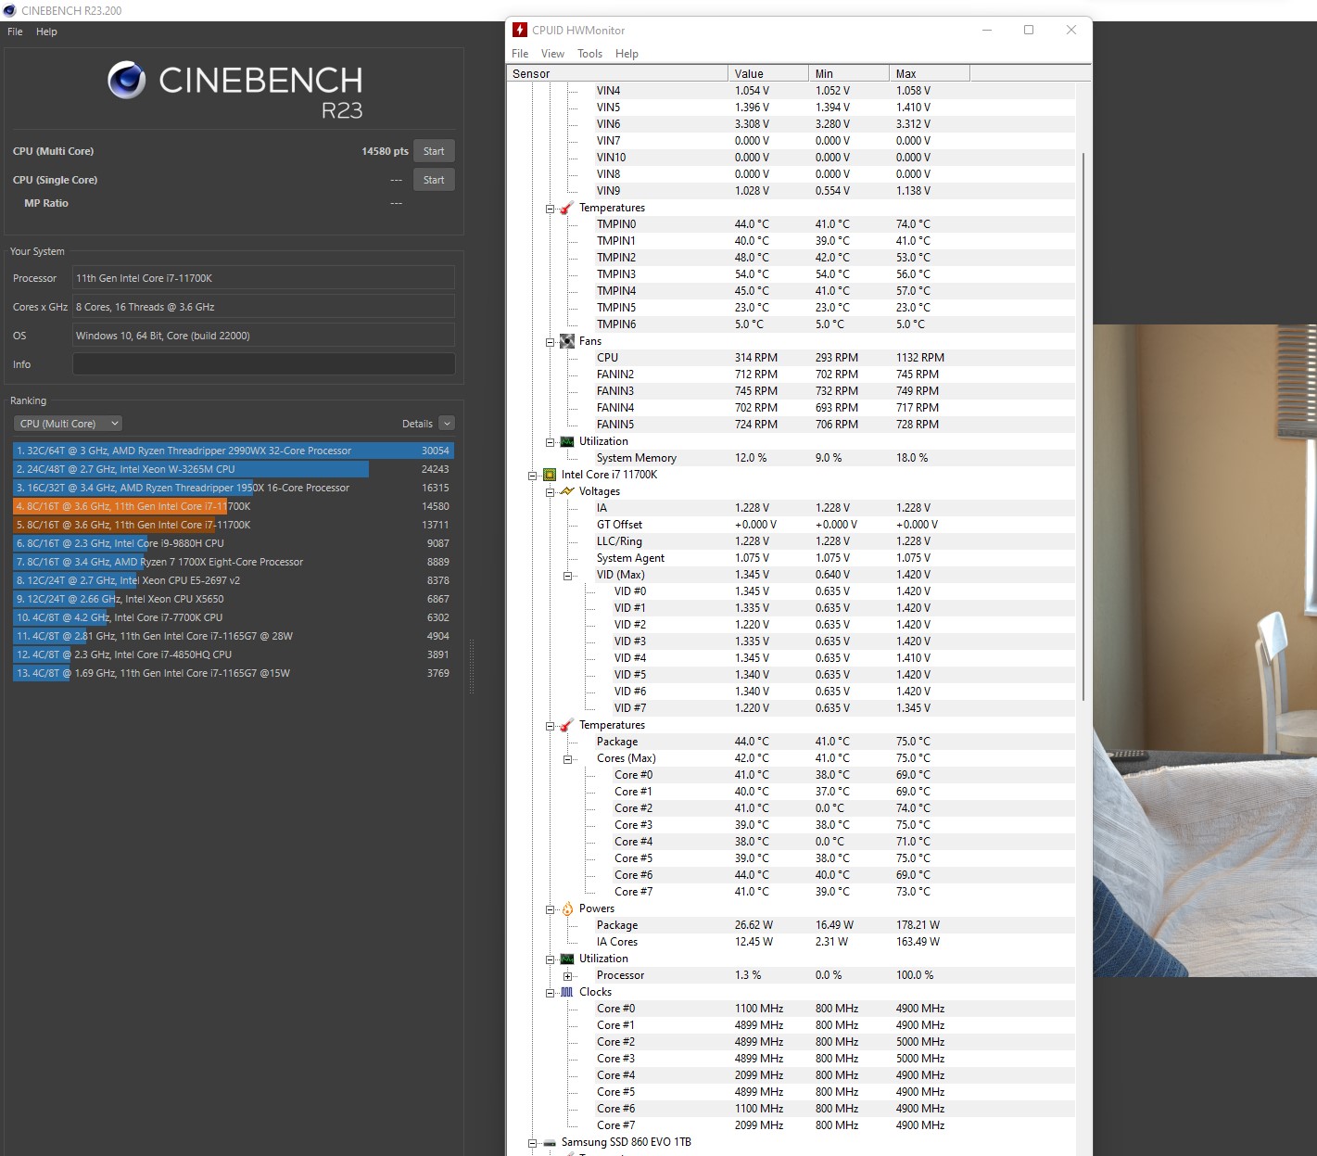Open the HWMonitor File menu

click(x=520, y=54)
